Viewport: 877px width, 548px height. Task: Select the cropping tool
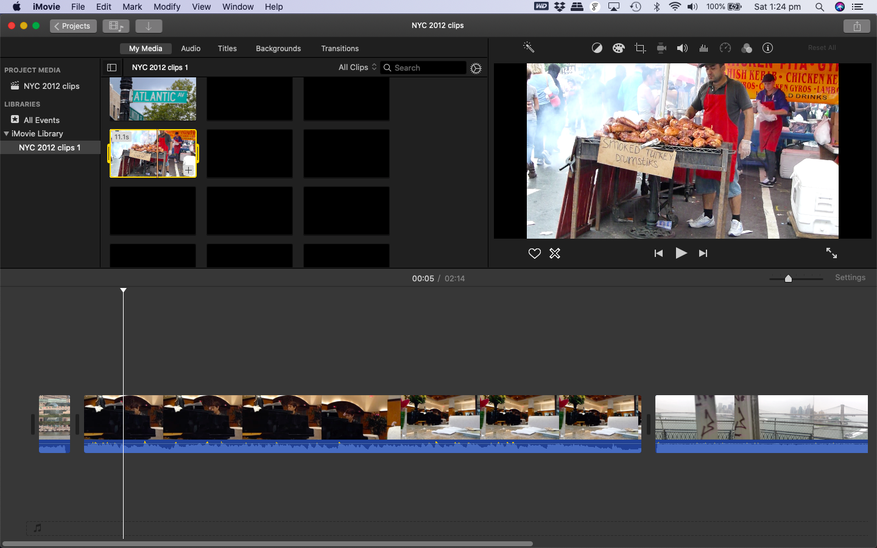tap(639, 48)
